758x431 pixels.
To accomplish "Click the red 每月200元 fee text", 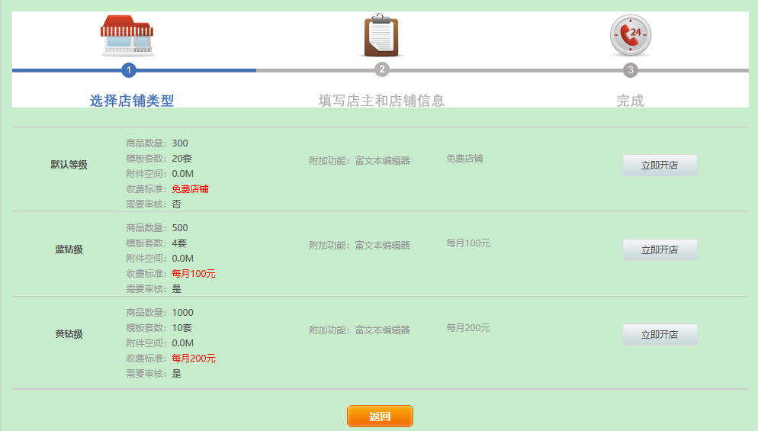I will pos(194,359).
